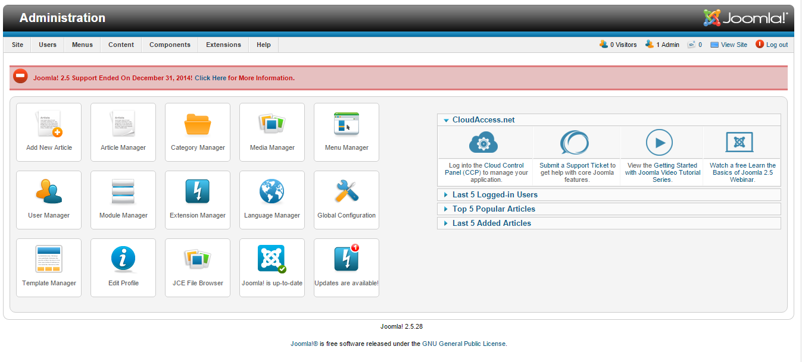Open the Users menu
The height and width of the screenshot is (362, 802).
(x=48, y=45)
